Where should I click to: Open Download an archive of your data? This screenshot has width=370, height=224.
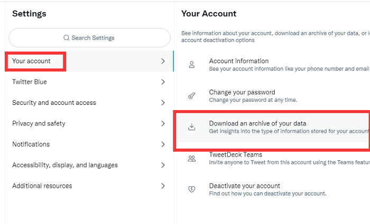[x=257, y=124]
